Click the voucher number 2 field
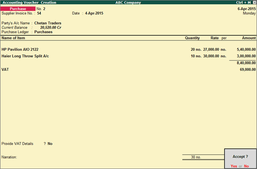The image size is (257, 169). tap(44, 9)
